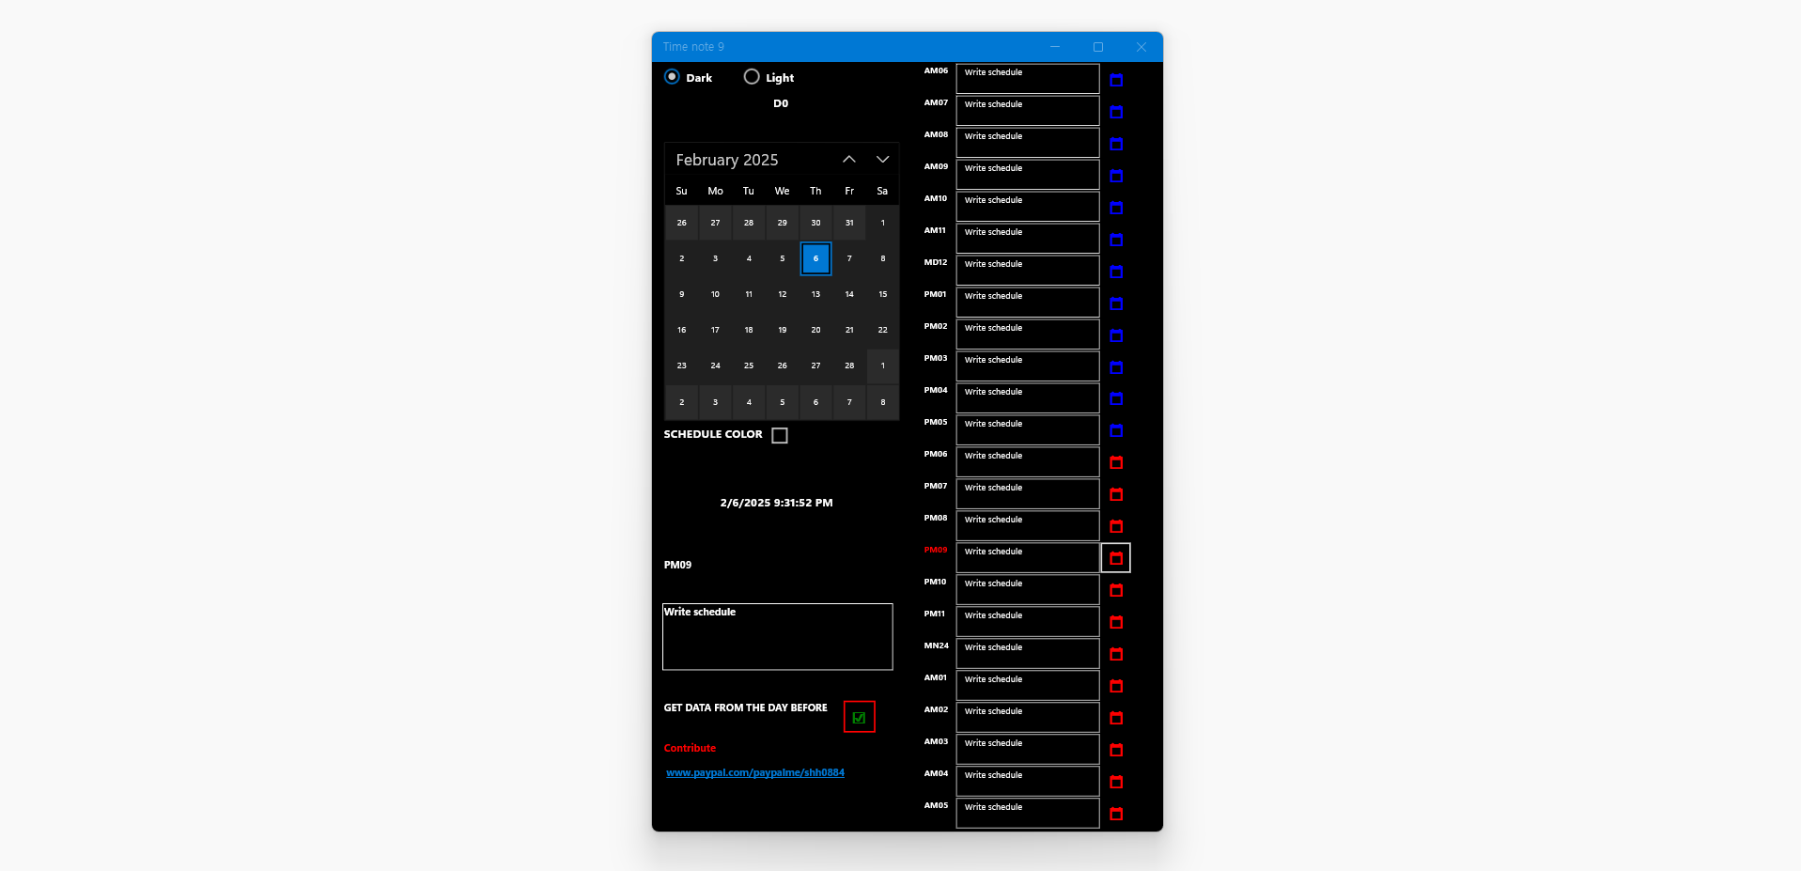Select the Dark theme radio button
The image size is (1801, 871).
(672, 77)
